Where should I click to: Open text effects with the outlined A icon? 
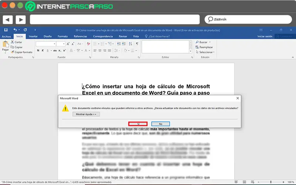pos(71,50)
